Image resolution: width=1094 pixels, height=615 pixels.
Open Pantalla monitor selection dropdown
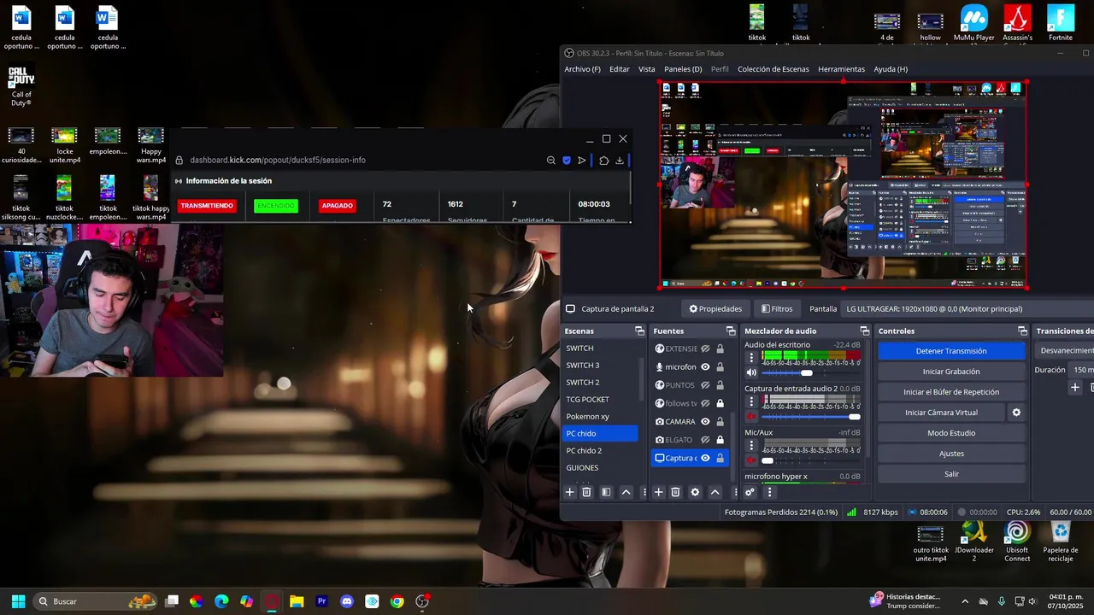pyautogui.click(x=968, y=309)
